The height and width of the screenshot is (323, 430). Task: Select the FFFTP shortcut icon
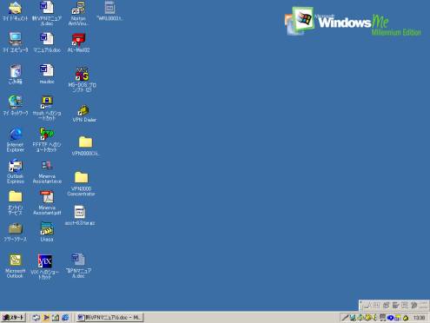[x=47, y=140]
